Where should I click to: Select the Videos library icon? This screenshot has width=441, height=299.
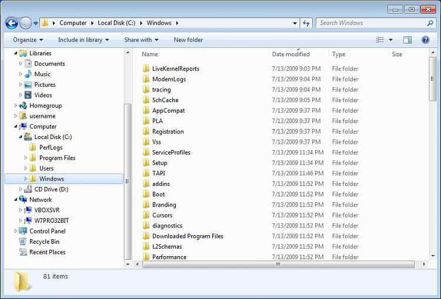(x=28, y=95)
